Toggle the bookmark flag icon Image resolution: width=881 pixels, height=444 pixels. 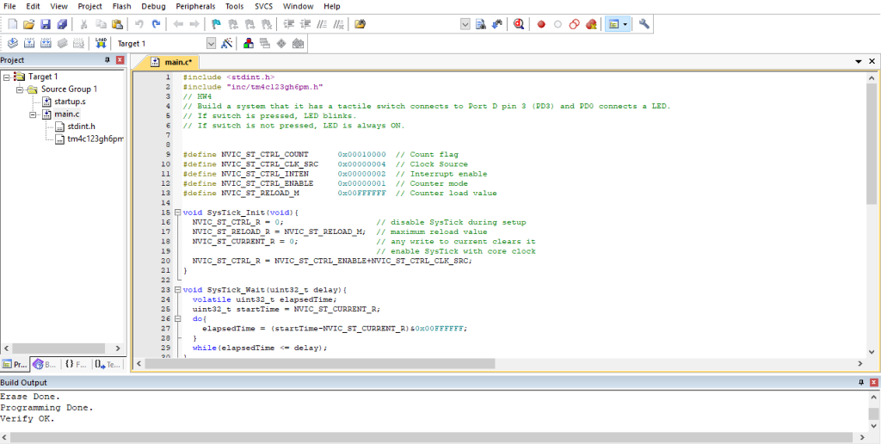[x=216, y=24]
